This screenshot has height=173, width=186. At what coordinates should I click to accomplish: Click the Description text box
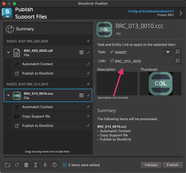point(117,83)
